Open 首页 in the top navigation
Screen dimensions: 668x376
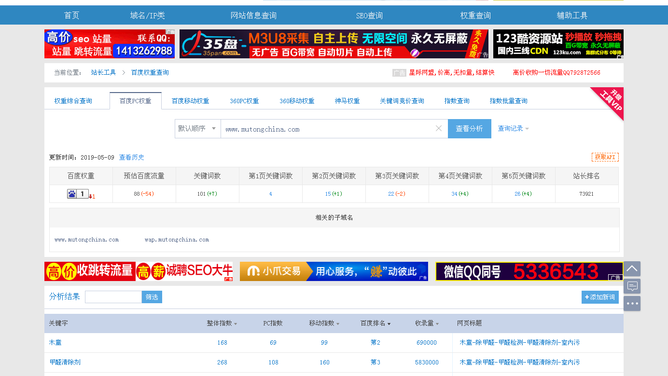coord(71,15)
